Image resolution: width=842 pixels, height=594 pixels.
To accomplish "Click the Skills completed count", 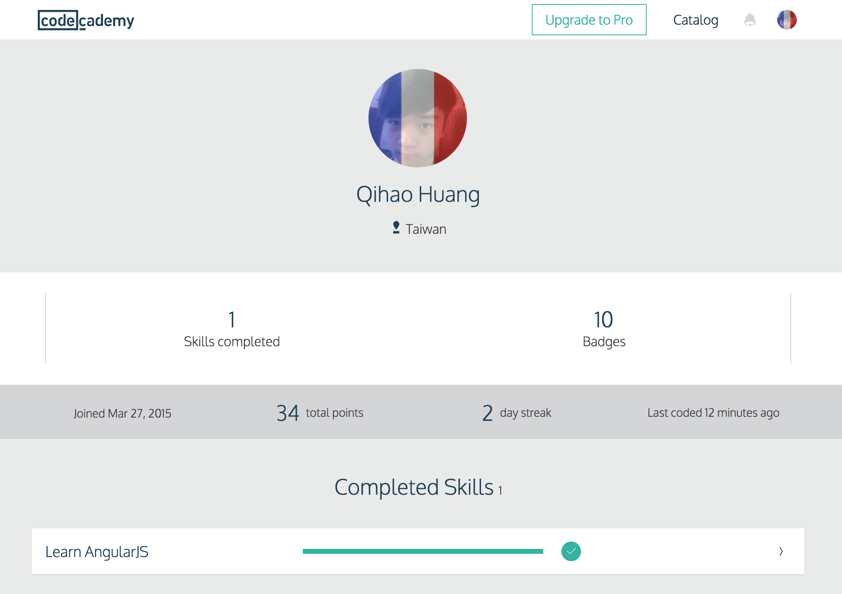I will click(232, 320).
